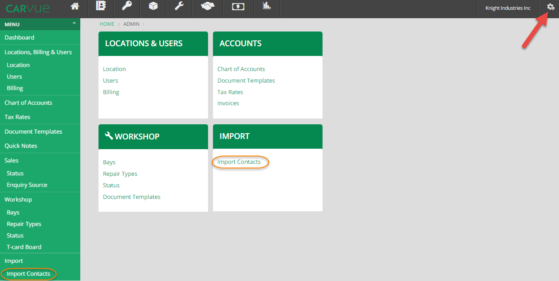Viewport: 559px width, 281px height.
Task: Open Chart of Accounts link in Accounts card
Action: click(241, 69)
